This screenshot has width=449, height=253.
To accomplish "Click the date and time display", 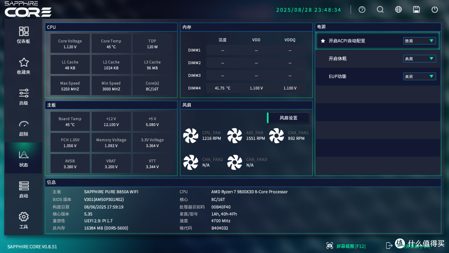I will [x=308, y=10].
